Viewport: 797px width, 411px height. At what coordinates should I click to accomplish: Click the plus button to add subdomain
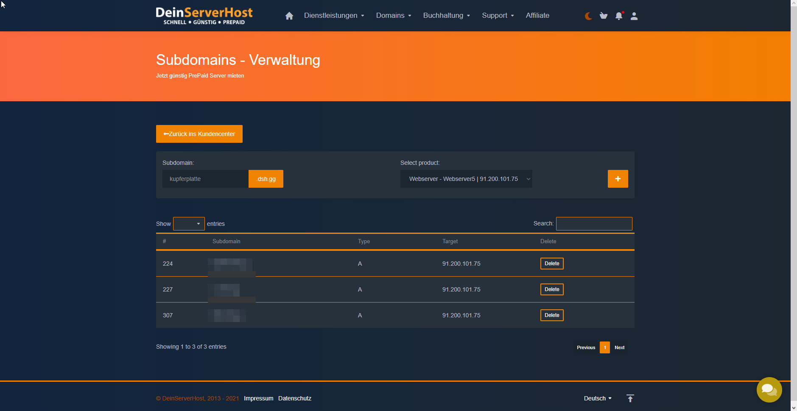point(618,179)
